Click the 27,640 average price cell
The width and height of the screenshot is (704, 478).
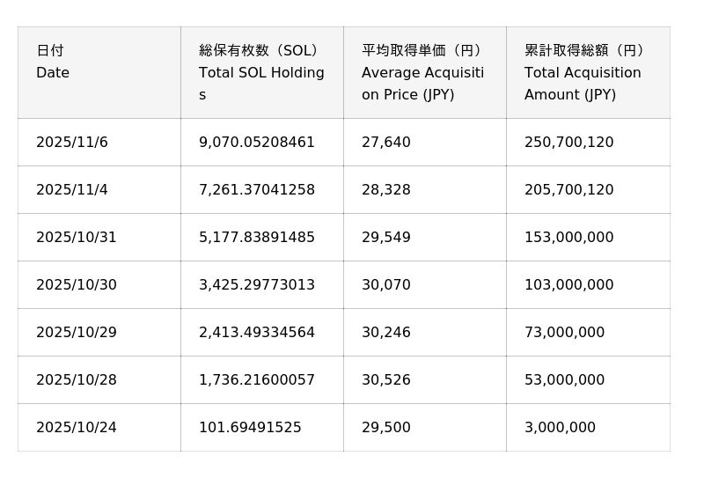tap(386, 143)
